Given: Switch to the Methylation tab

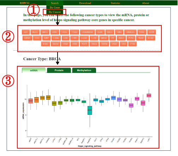Looking at the screenshot, I should [x=84, y=70].
